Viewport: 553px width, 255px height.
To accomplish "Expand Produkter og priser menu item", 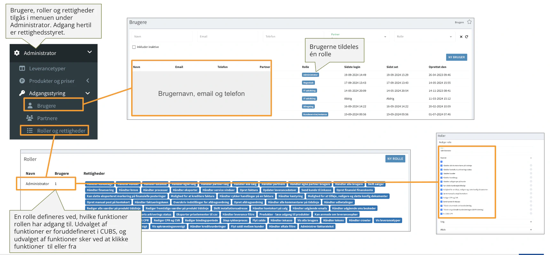I will coord(52,81).
